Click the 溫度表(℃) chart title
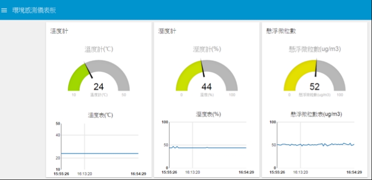Screen dimensions: 372x180 101,116
